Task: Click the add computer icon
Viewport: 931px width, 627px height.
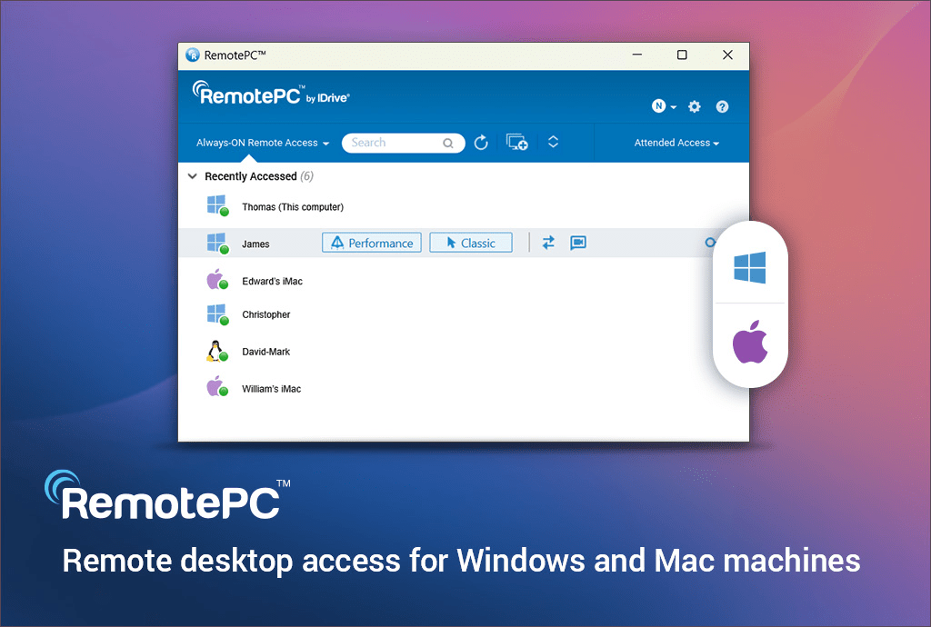Action: click(x=516, y=142)
